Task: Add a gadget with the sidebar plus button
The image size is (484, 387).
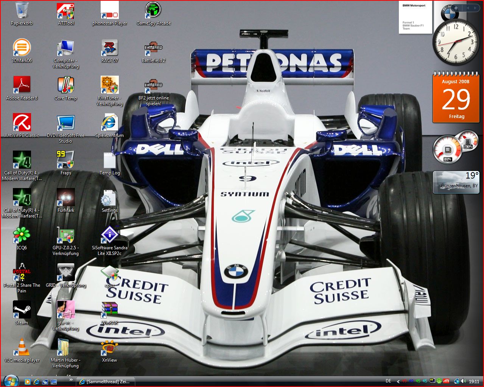Action: click(456, 8)
